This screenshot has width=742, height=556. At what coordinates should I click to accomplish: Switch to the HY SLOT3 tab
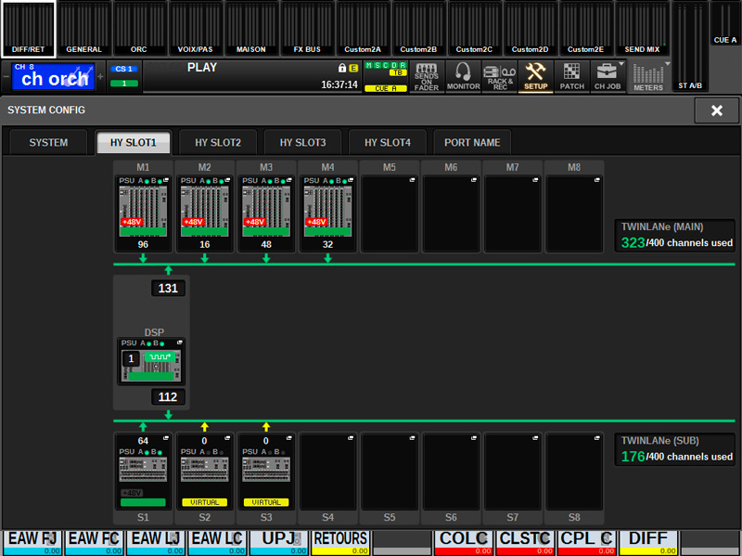[x=302, y=142]
